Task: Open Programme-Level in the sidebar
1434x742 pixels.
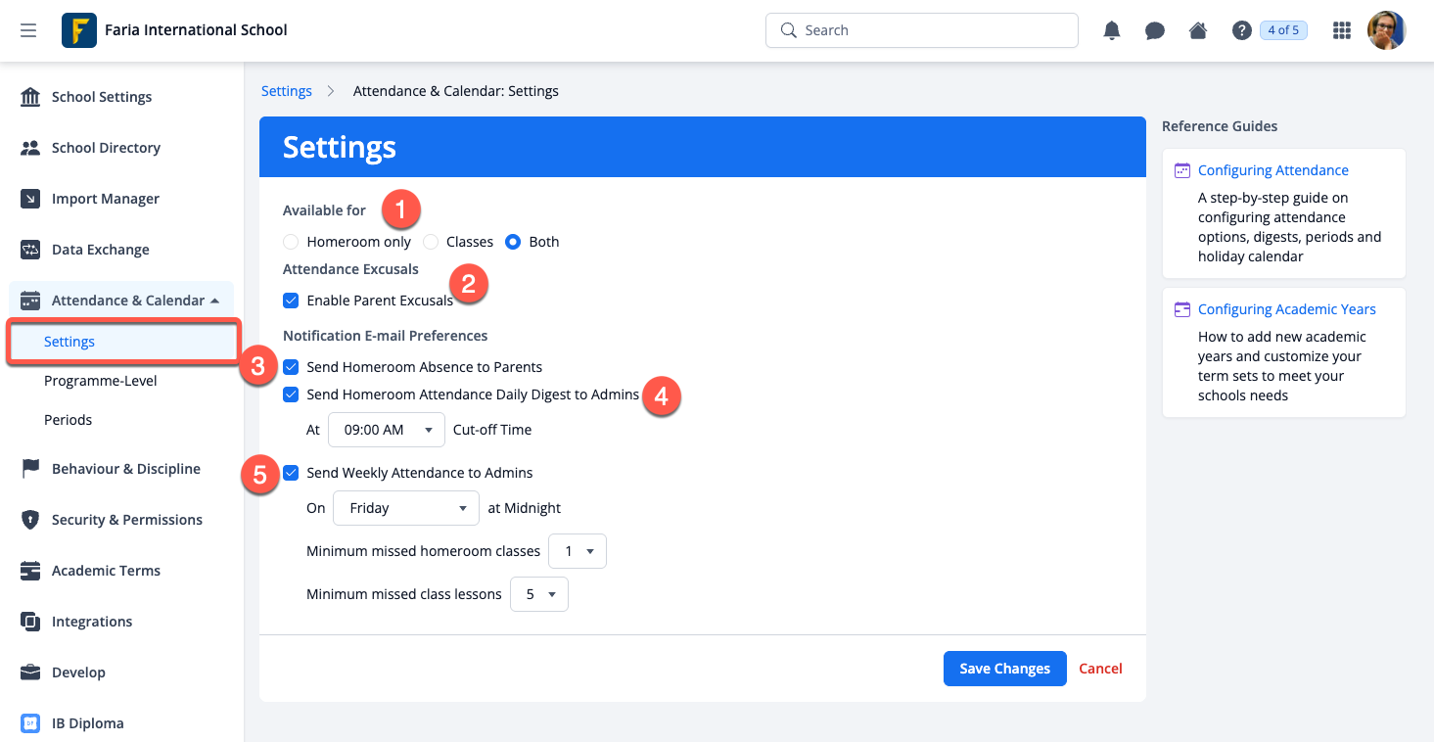Action: (100, 381)
